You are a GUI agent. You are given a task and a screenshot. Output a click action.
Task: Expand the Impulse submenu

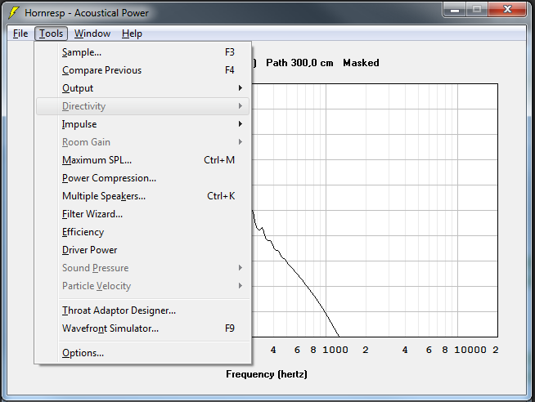click(x=142, y=124)
